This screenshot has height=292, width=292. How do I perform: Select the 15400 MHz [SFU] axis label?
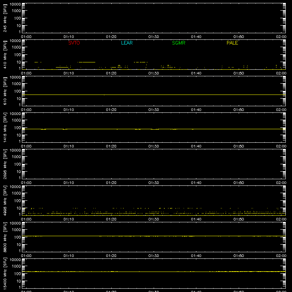(x=5, y=273)
